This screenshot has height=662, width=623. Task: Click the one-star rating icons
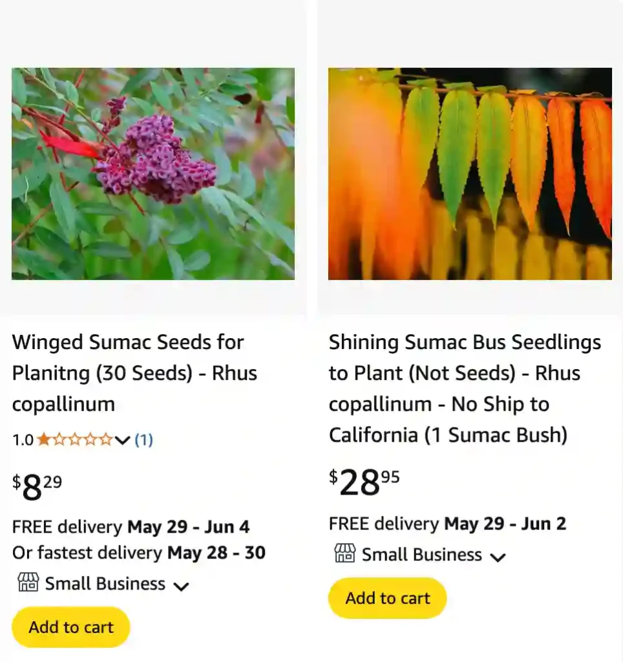pyautogui.click(x=74, y=440)
